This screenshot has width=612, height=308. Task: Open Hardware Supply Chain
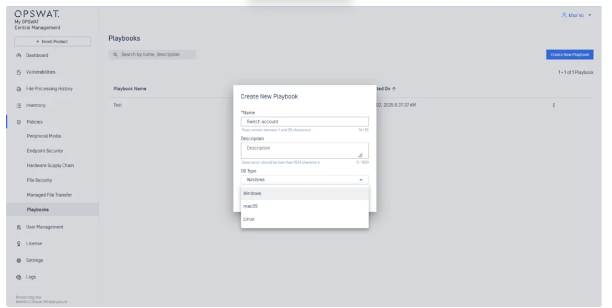click(50, 166)
